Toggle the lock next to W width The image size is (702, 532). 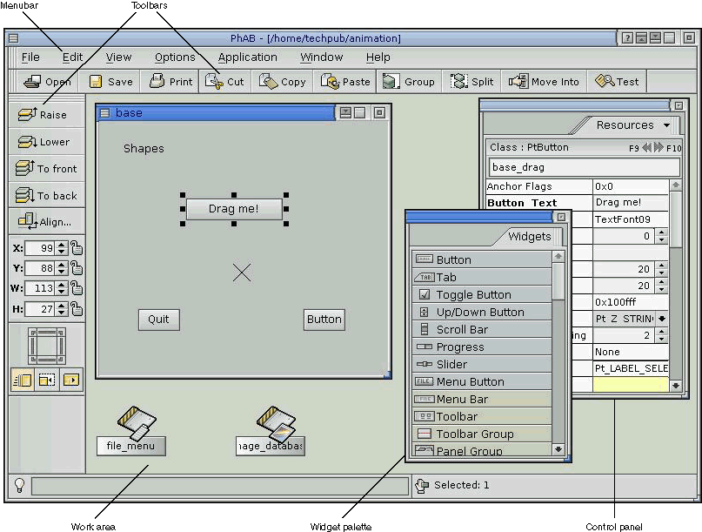pyautogui.click(x=77, y=289)
